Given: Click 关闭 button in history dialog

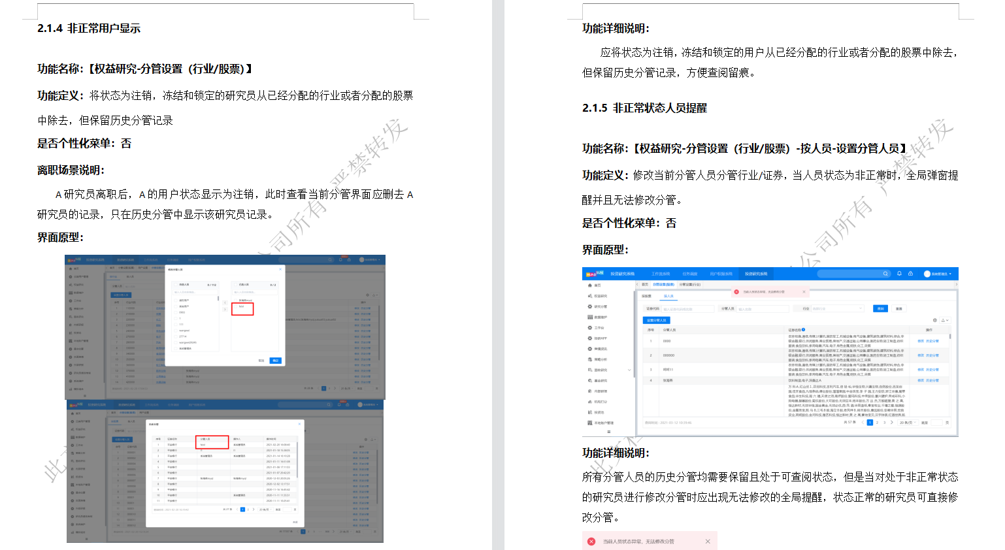Looking at the screenshot, I should click(295, 522).
